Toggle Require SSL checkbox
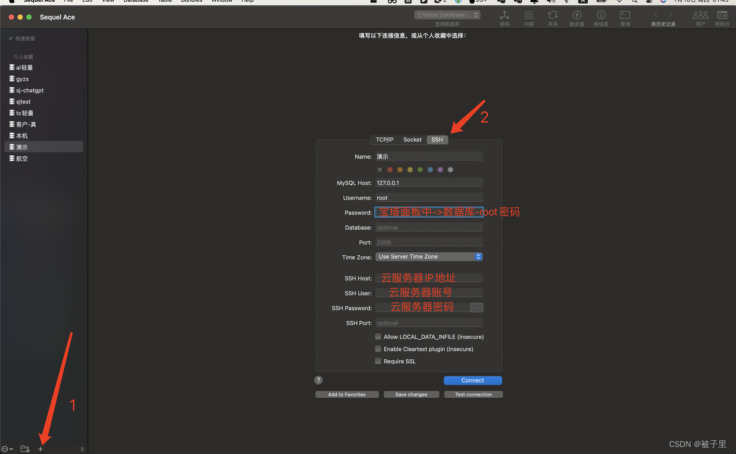This screenshot has width=736, height=454. 378,361
